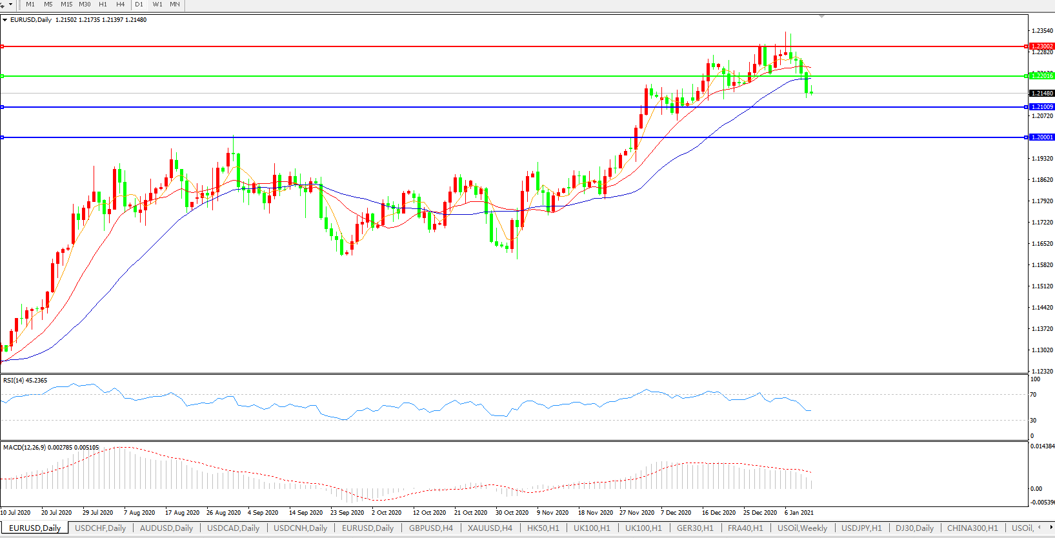Open dropdown arrow left of timeframe toolbar
The height and width of the screenshot is (538, 1055).
click(10, 5)
